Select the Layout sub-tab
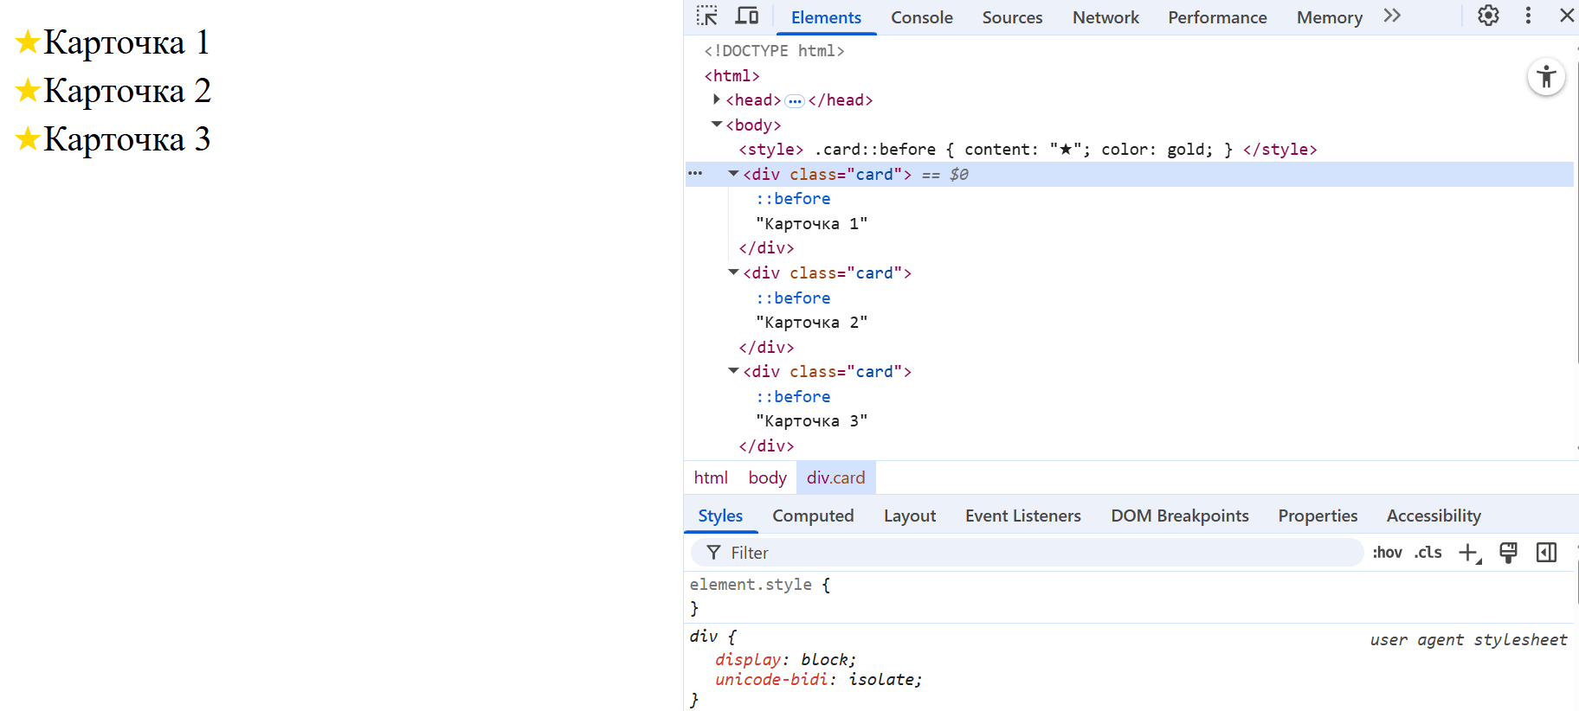1579x711 pixels. point(910,516)
